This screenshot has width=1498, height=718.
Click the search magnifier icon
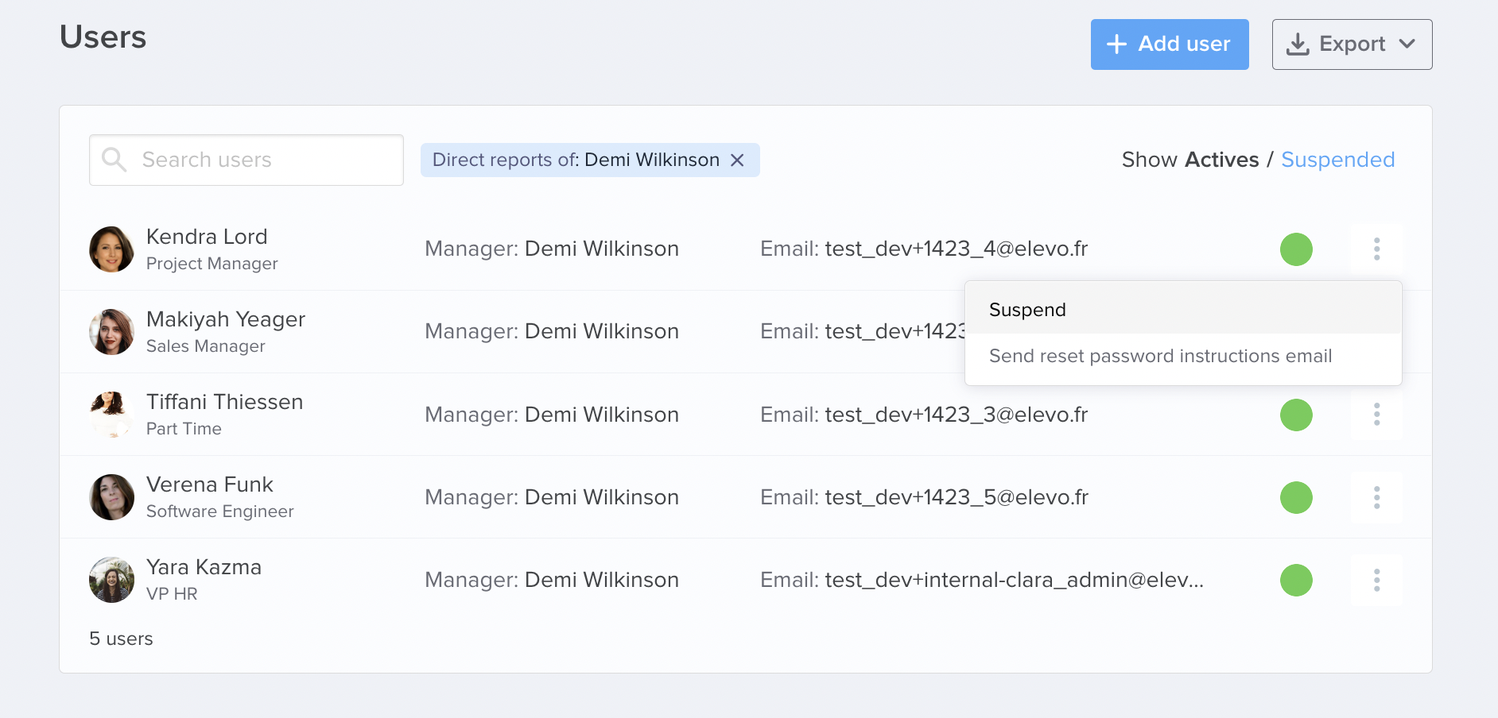(x=114, y=160)
